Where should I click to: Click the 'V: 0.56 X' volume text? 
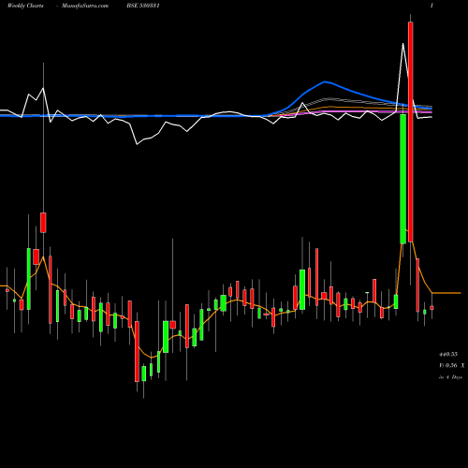coord(451,365)
